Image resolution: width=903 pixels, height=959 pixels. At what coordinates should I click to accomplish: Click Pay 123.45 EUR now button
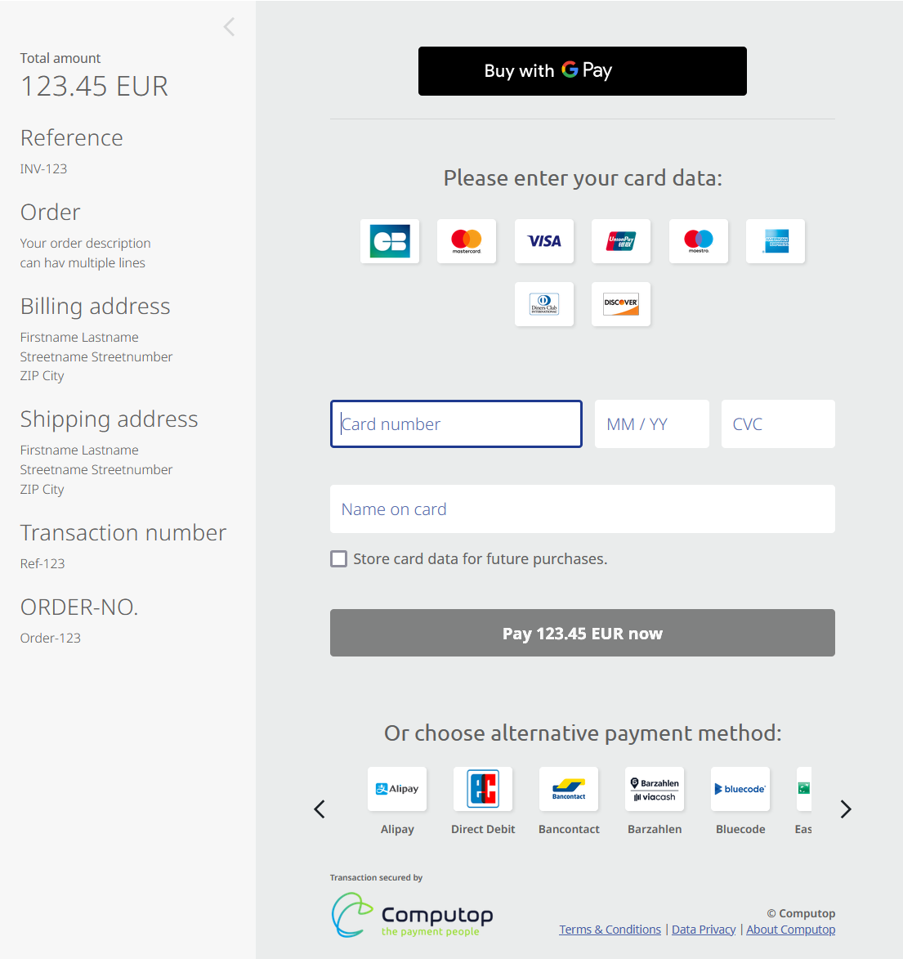click(582, 633)
